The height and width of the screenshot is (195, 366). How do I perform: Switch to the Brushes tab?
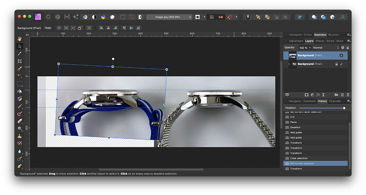click(333, 35)
